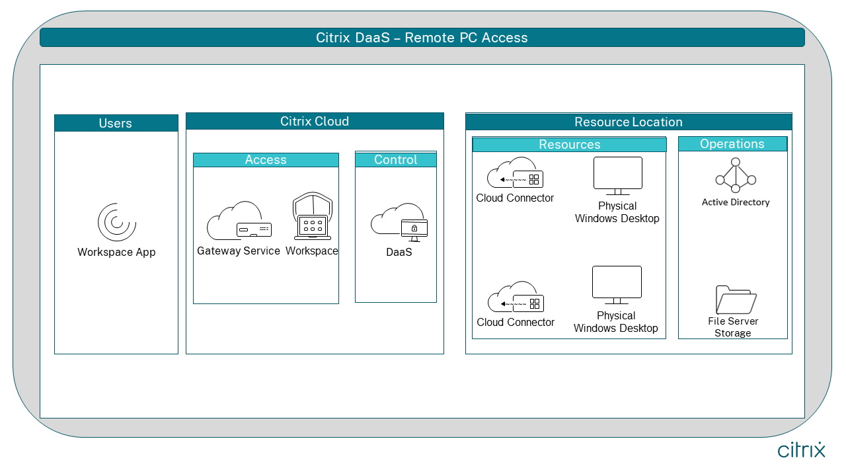Click the Access sub-header

[x=266, y=159]
